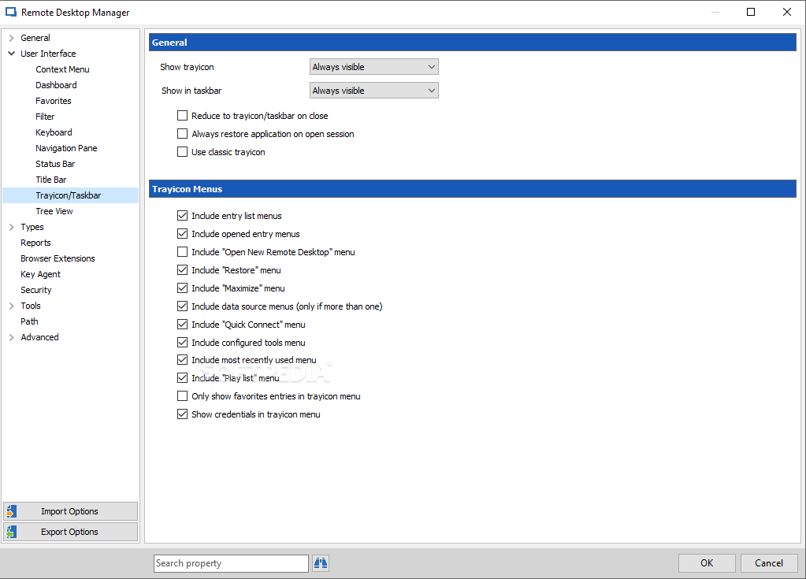
Task: Select Path in the options tree
Action: coord(29,321)
